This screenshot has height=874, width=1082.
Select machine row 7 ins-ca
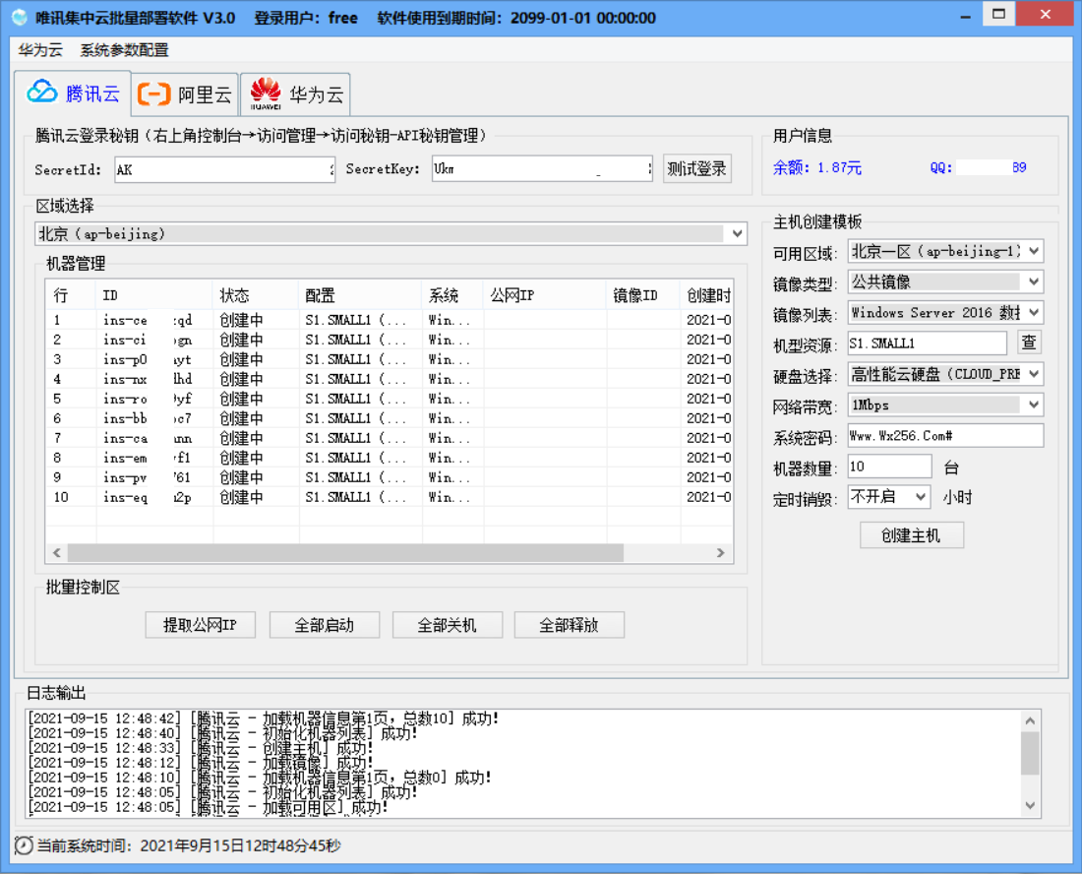(x=390, y=438)
